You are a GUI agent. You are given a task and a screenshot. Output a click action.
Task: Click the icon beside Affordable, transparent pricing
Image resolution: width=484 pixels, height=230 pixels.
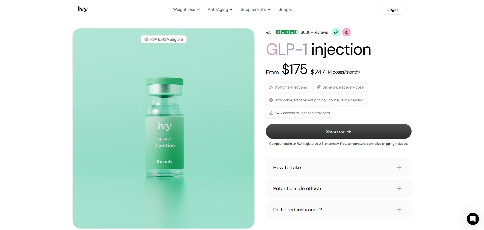(271, 100)
